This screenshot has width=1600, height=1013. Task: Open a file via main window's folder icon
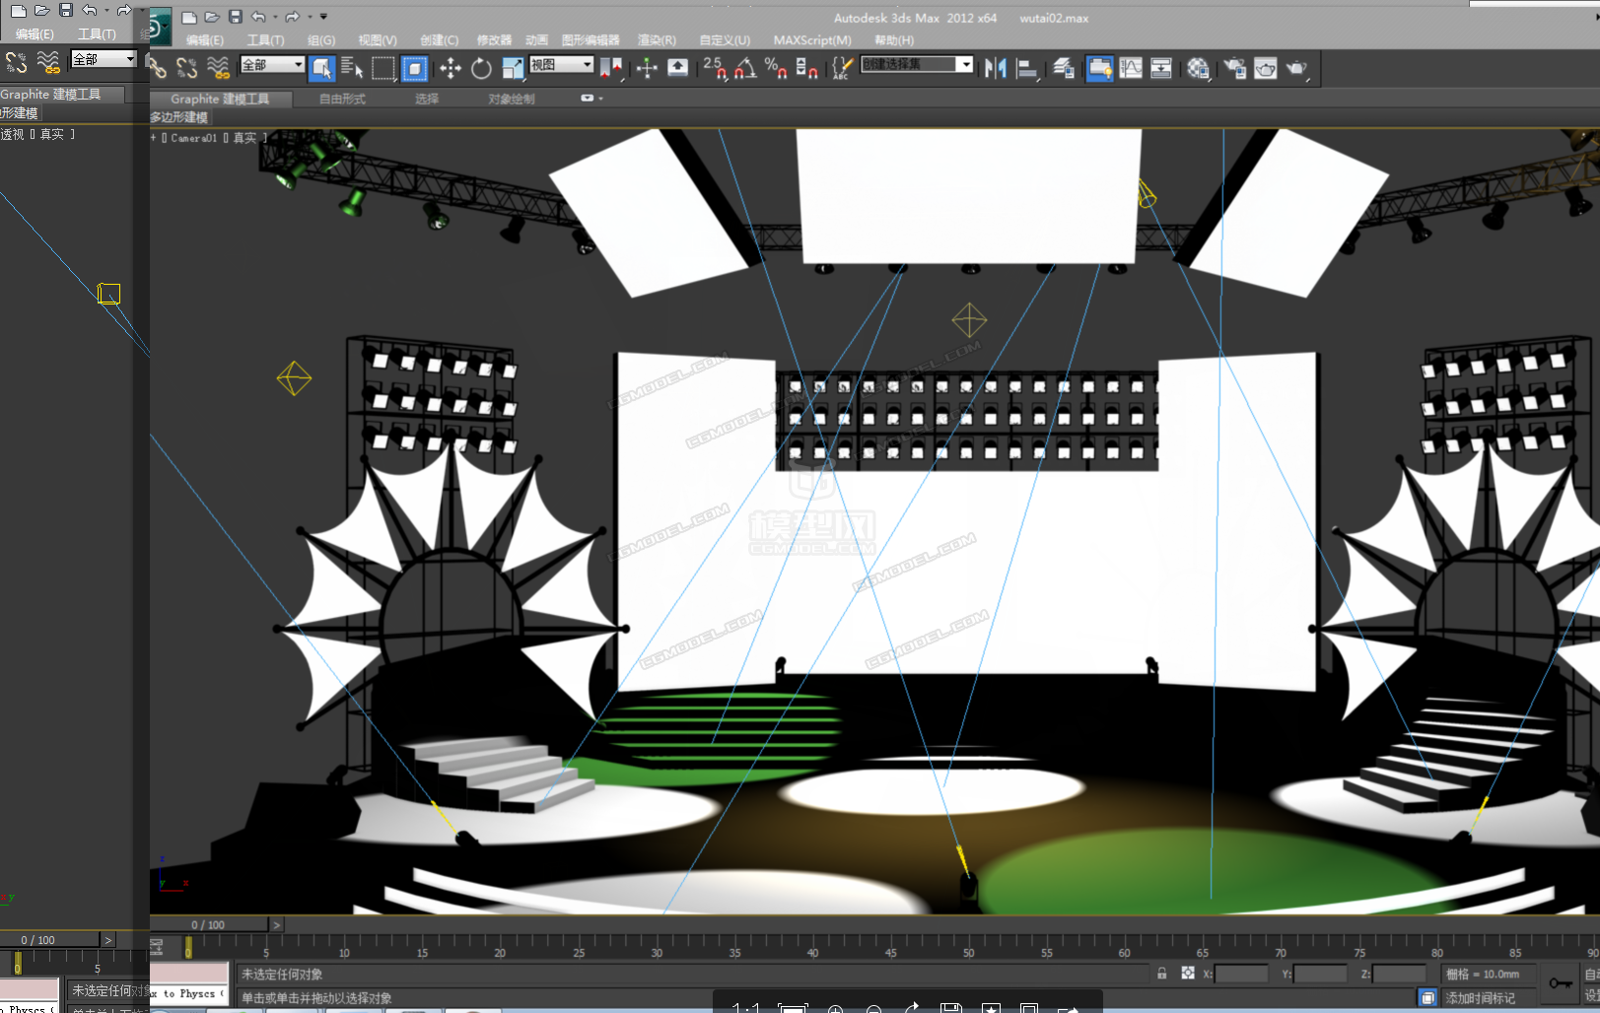tap(212, 17)
